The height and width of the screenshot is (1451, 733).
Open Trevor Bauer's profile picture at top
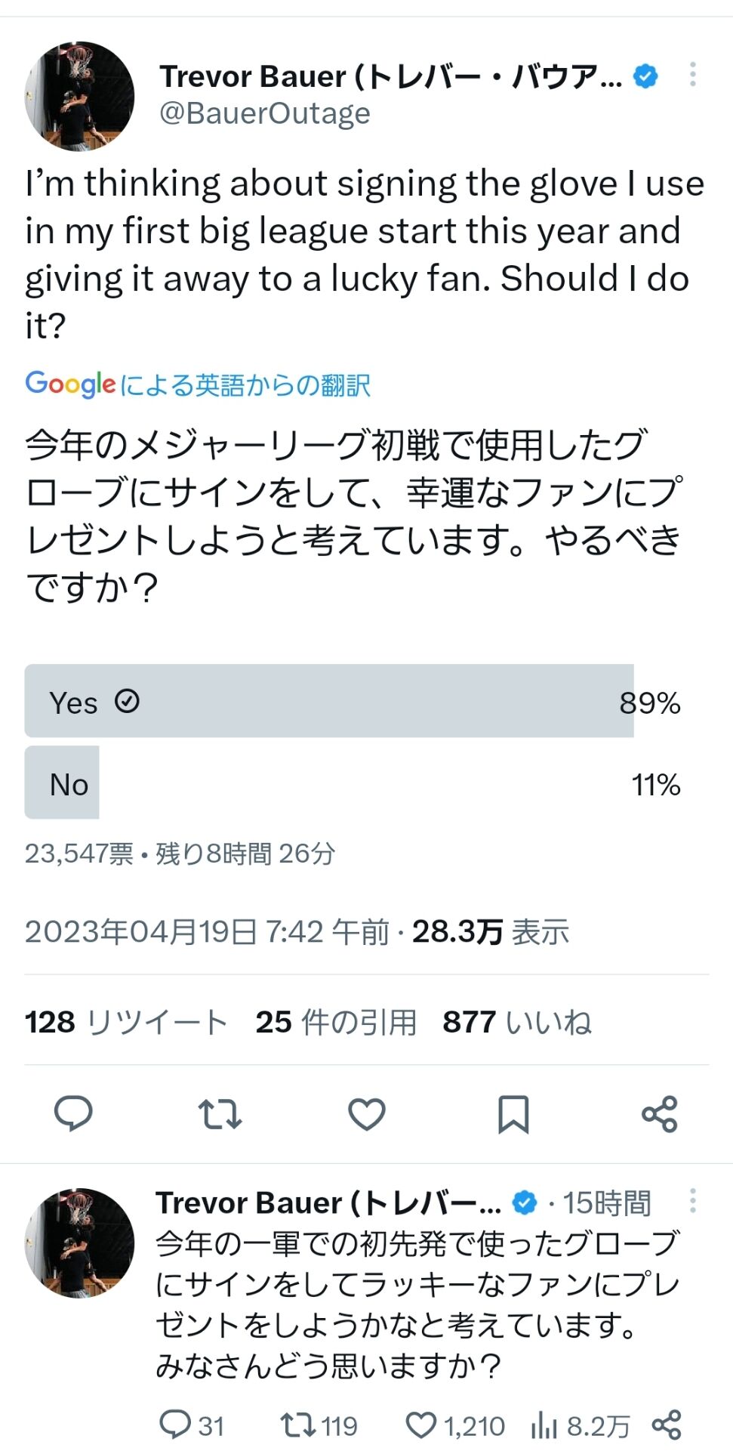coord(79,96)
